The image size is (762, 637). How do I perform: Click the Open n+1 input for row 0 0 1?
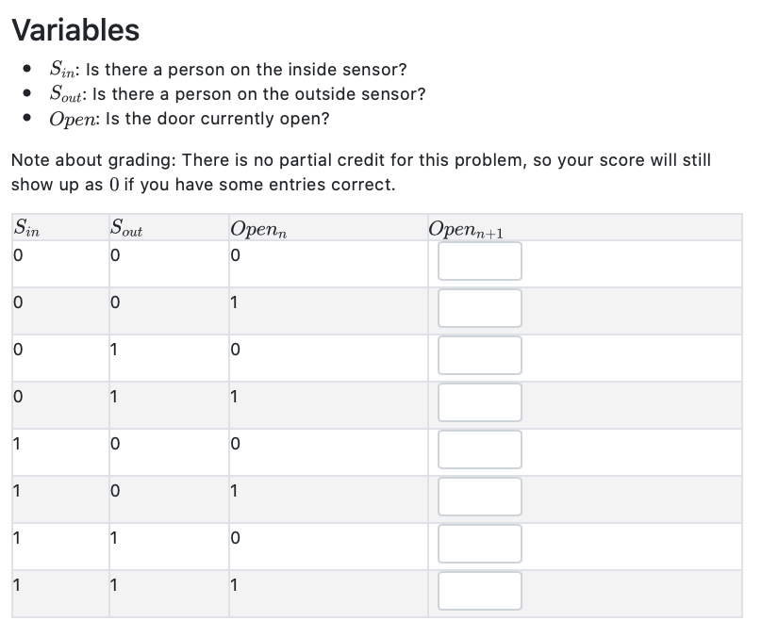click(x=480, y=308)
